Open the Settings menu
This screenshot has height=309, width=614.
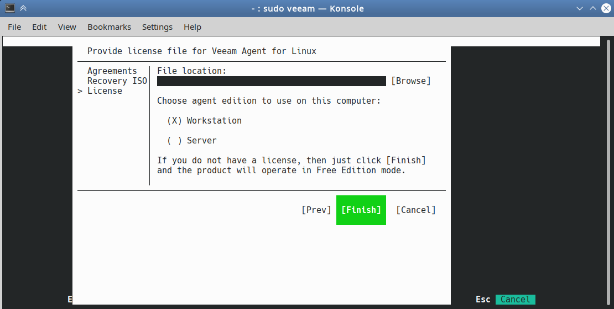pyautogui.click(x=157, y=27)
